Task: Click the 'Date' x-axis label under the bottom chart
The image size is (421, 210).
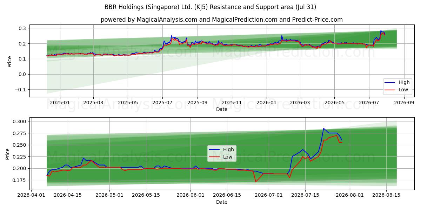Action: coord(222,202)
